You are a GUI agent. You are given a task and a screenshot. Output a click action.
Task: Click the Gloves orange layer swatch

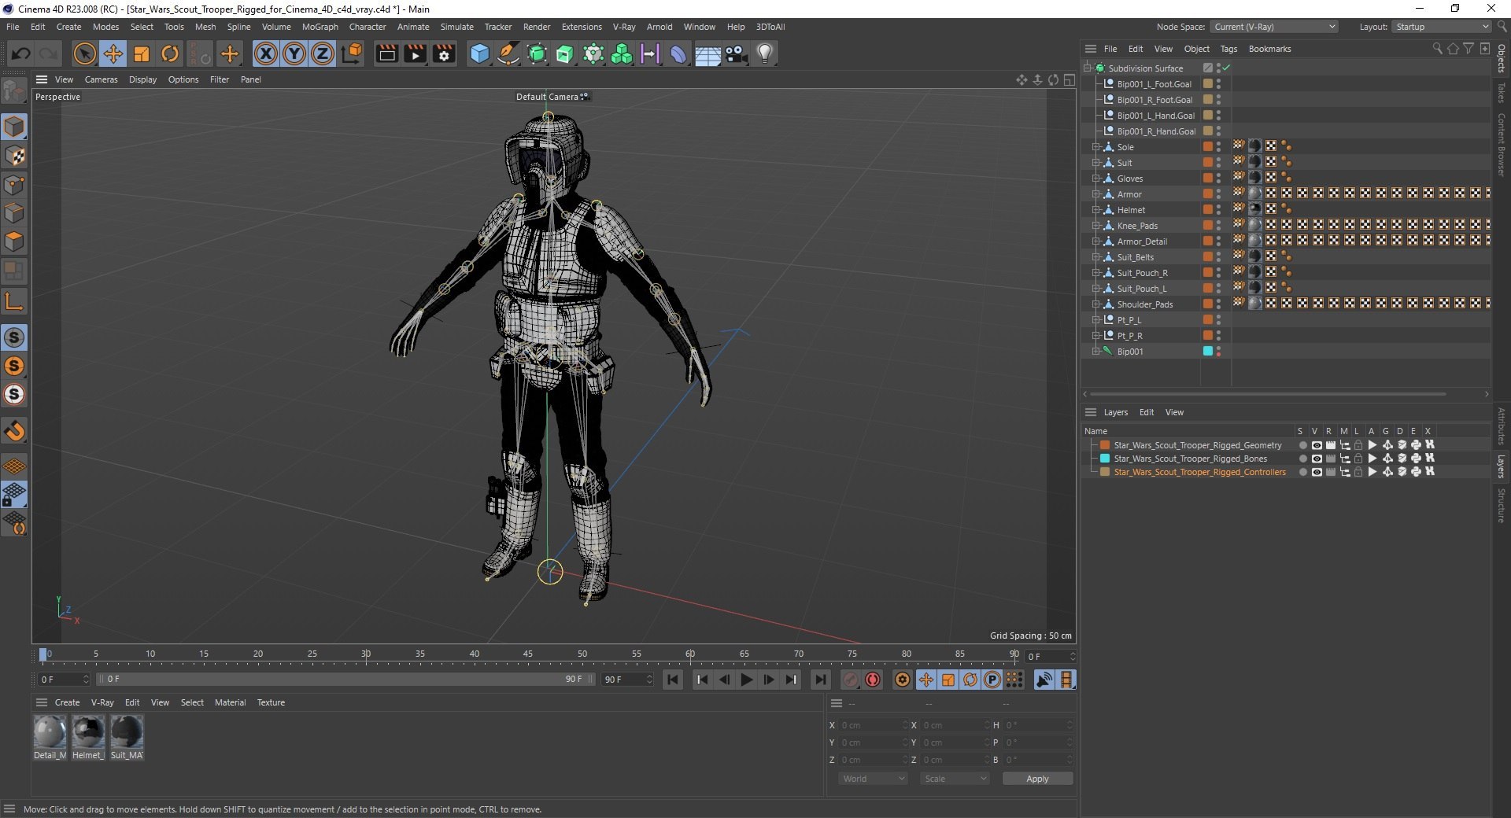1208,179
